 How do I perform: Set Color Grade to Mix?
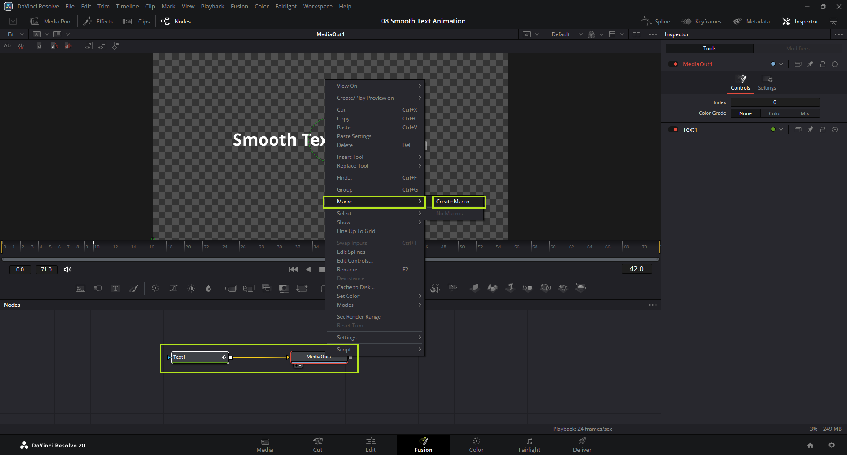pyautogui.click(x=805, y=113)
